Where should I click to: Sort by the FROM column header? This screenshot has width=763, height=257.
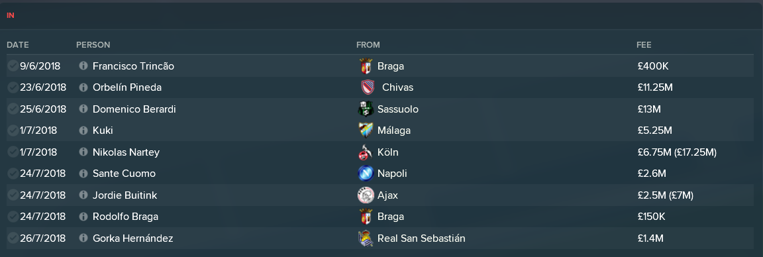coord(368,45)
